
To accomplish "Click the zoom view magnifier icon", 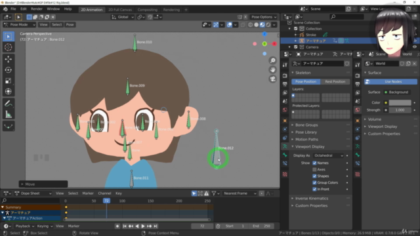I will tap(273, 60).
